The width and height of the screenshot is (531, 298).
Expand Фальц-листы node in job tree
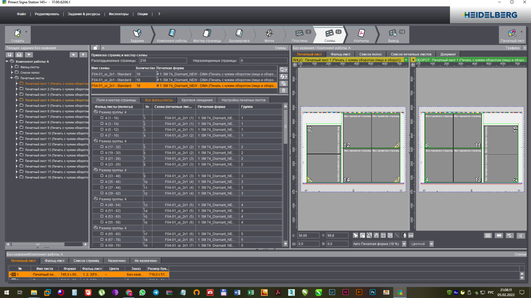click(x=12, y=67)
